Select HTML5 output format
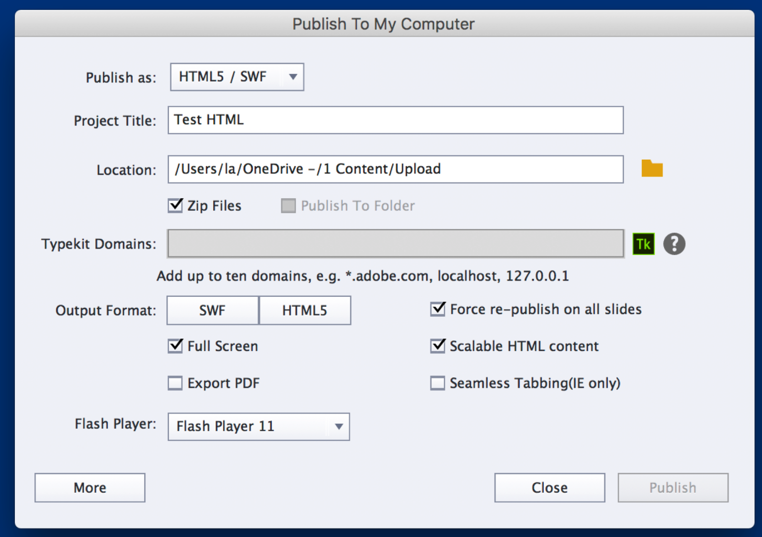The width and height of the screenshot is (762, 537). pos(305,310)
